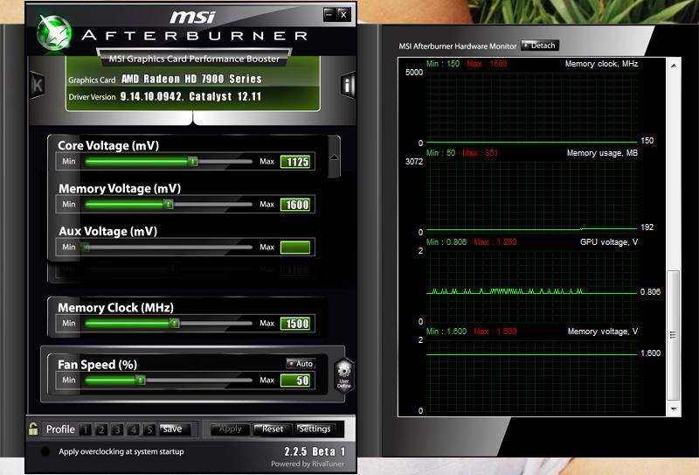
Task: Click the Fan Speed value field 50
Action: [295, 381]
